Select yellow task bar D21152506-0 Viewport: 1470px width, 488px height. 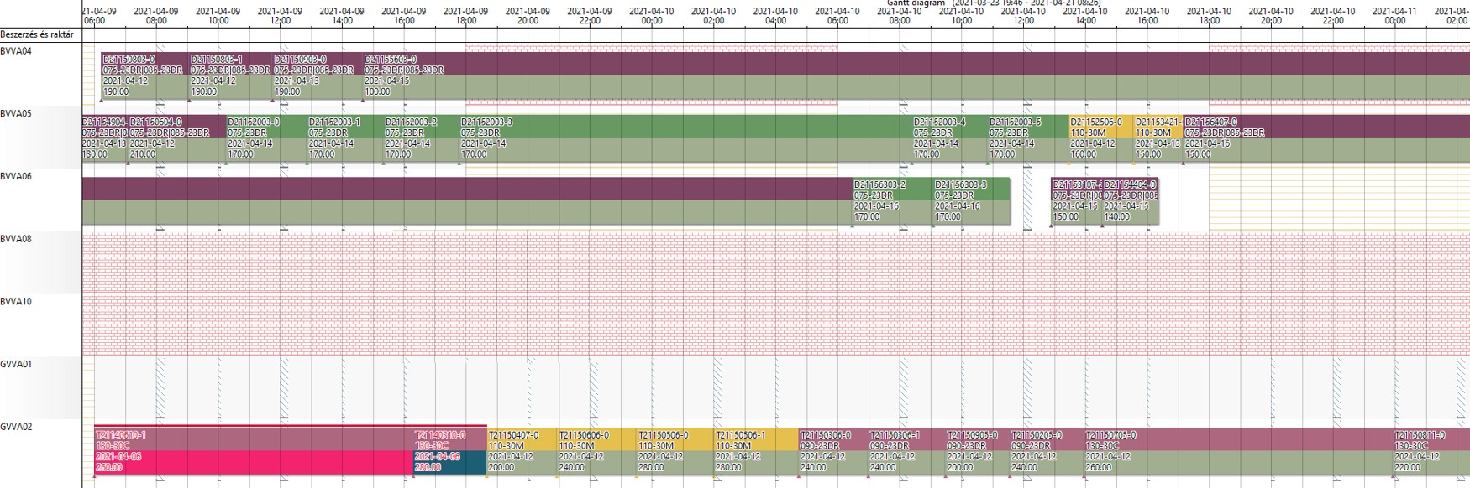pos(1101,138)
